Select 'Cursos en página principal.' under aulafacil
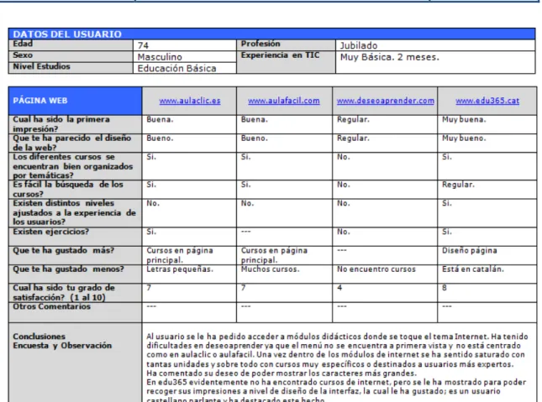This screenshot has height=402, width=542. point(274,255)
